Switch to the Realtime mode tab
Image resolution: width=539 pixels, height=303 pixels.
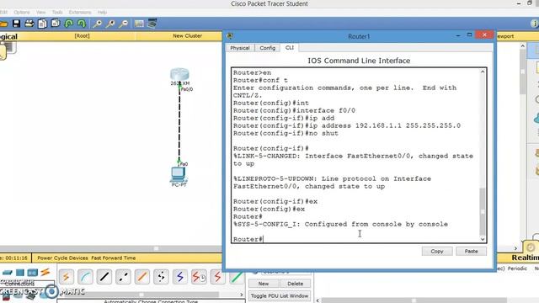coord(525,258)
